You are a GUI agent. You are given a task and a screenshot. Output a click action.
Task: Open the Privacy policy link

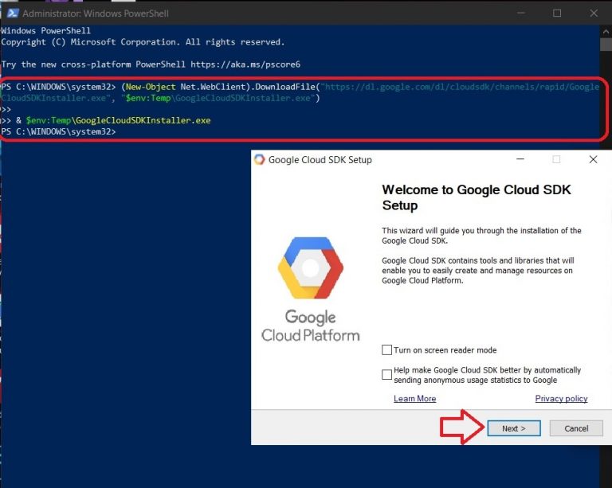pyautogui.click(x=561, y=398)
